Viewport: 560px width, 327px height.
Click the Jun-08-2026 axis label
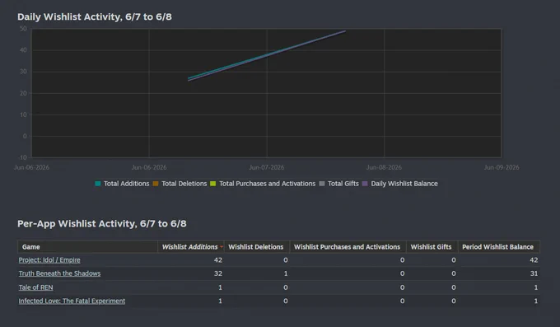(x=384, y=167)
